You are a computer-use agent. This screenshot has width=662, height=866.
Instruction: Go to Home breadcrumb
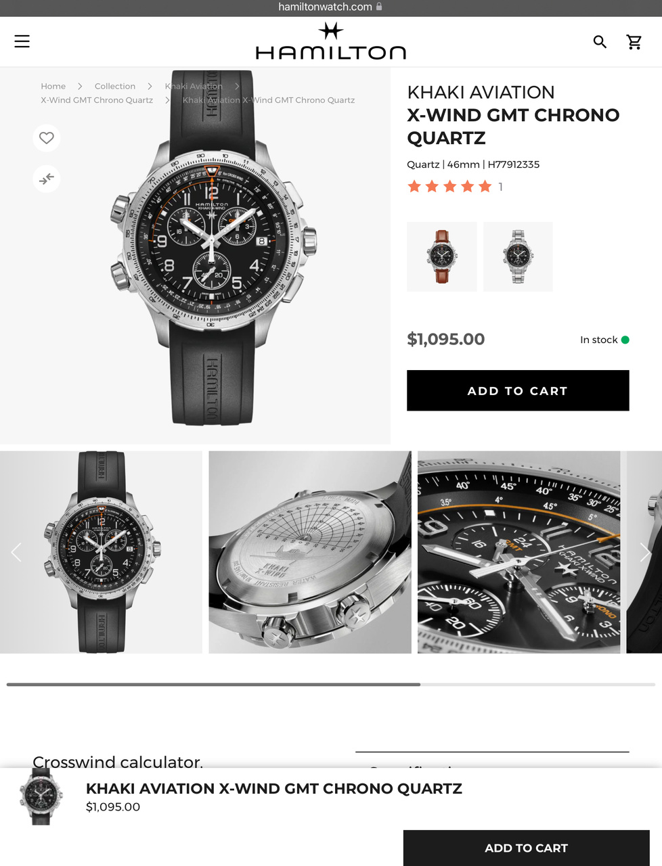point(53,86)
